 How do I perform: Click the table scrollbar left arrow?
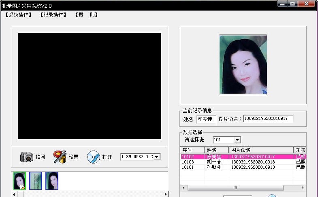click(x=184, y=188)
